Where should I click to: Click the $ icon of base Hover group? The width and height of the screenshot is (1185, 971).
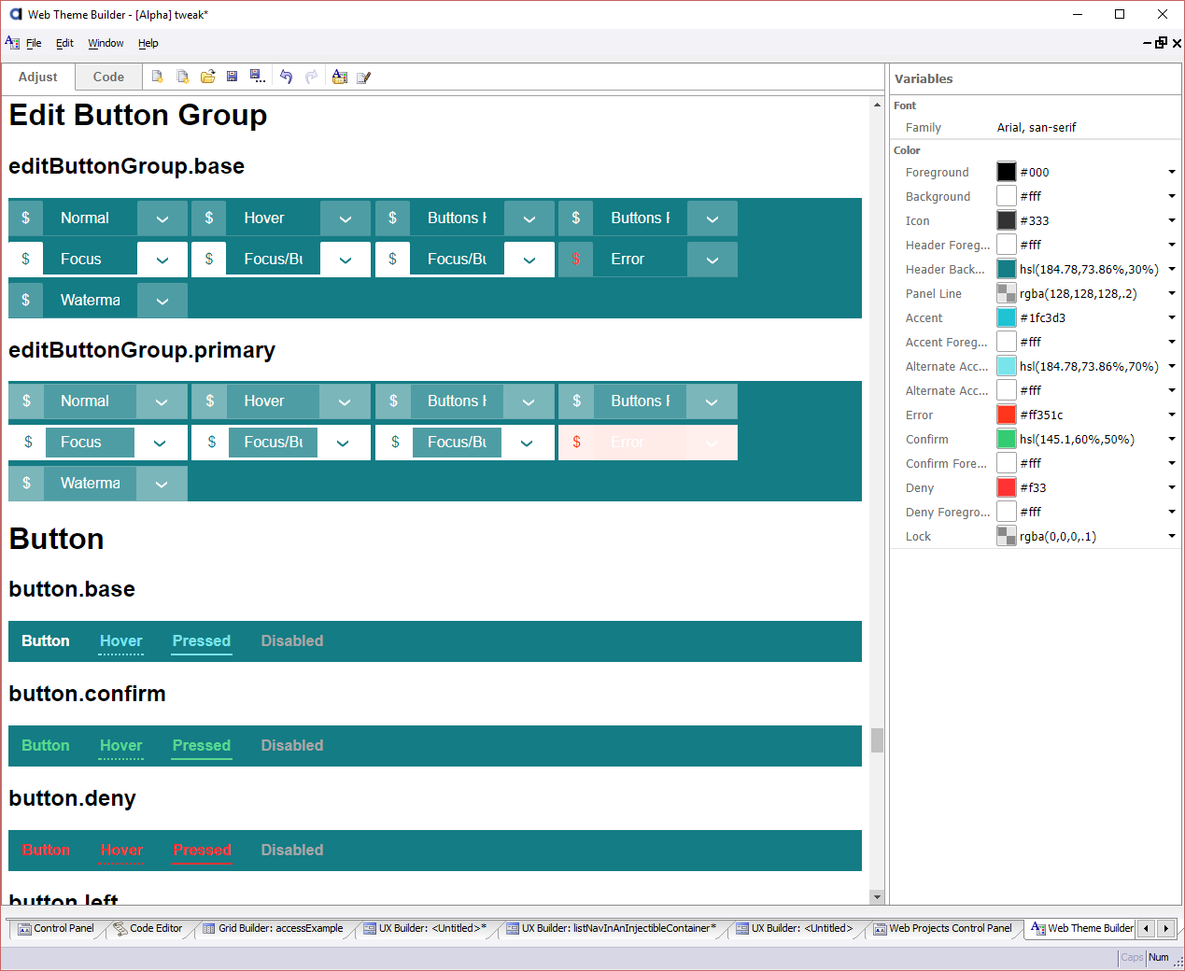pos(209,218)
